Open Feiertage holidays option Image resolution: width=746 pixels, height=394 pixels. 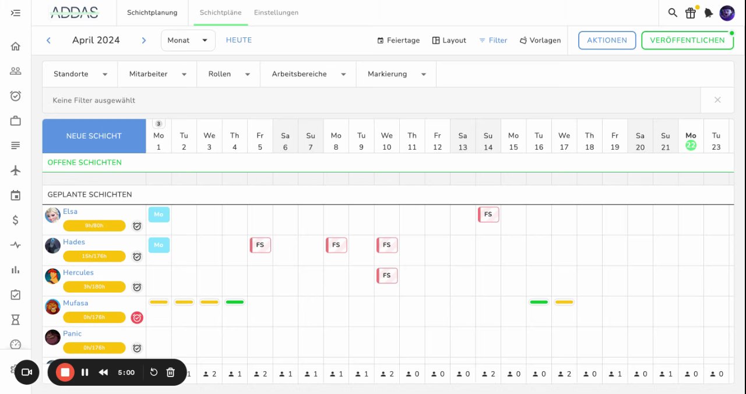pyautogui.click(x=399, y=40)
